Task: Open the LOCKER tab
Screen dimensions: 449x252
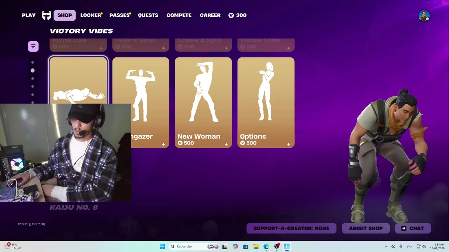Action: tap(91, 15)
